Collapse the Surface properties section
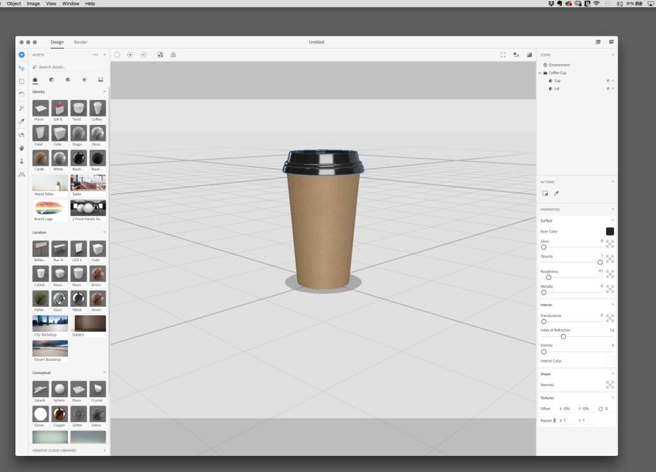The height and width of the screenshot is (472, 656). coord(612,220)
